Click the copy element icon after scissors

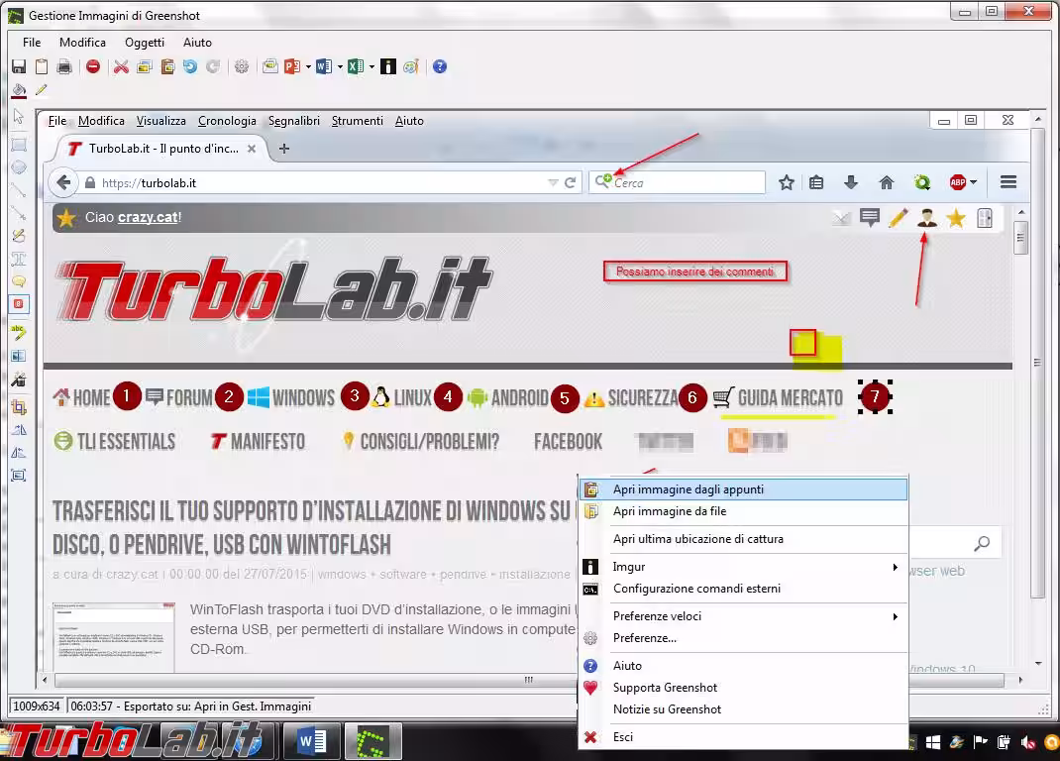(145, 66)
